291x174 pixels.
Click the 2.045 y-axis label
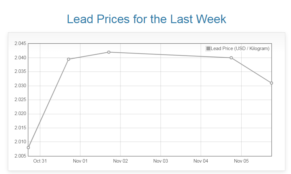coord(20,44)
